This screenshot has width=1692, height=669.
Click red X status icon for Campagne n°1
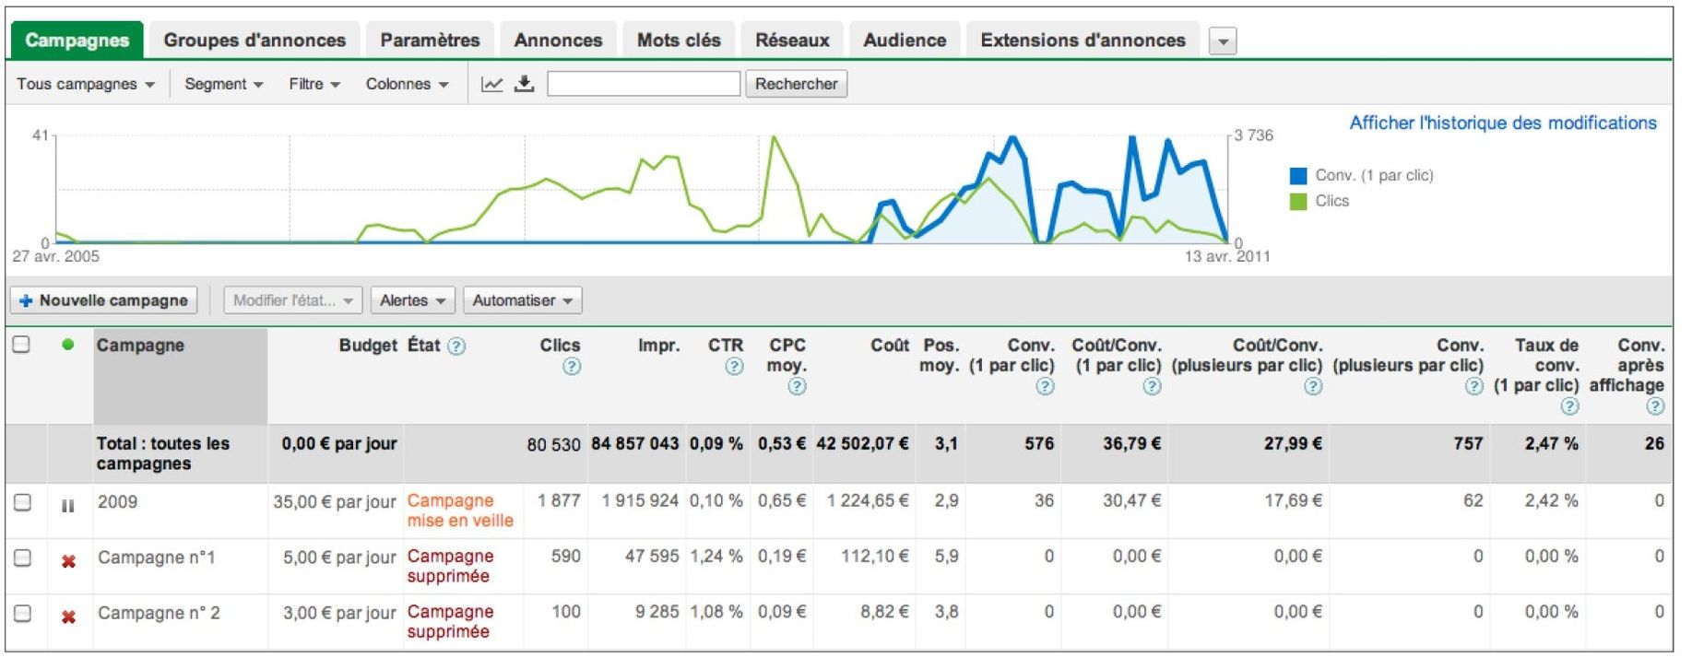coord(68,560)
